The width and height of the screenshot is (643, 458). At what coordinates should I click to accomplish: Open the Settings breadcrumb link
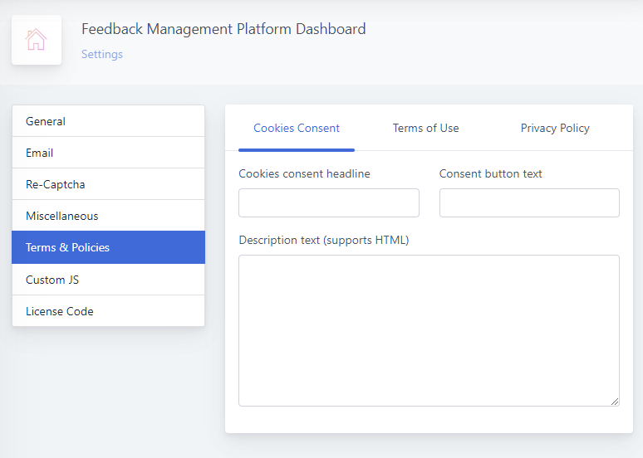[102, 55]
